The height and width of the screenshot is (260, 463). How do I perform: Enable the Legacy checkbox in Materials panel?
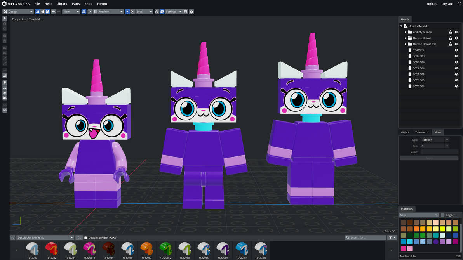(443, 215)
